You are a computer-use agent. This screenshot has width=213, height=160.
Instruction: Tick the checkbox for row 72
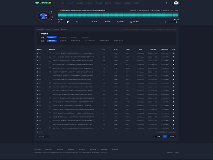click(x=38, y=57)
